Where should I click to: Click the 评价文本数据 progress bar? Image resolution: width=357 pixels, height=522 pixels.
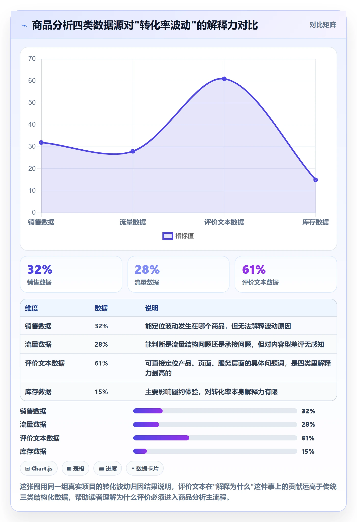[x=215, y=438]
